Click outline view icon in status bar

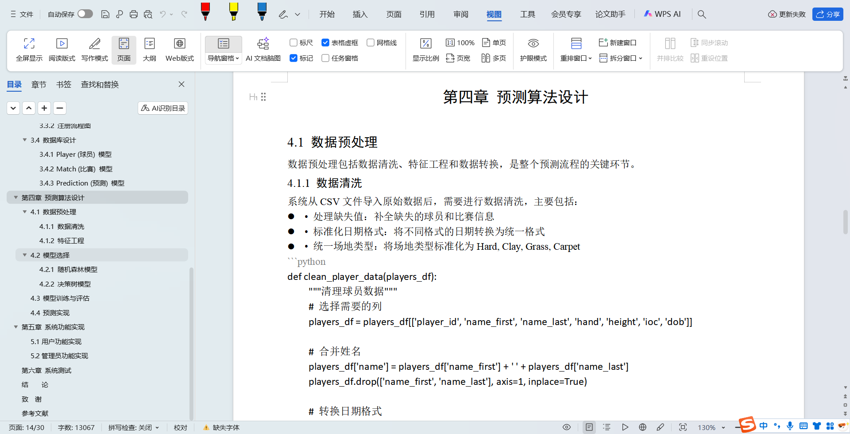pos(607,427)
